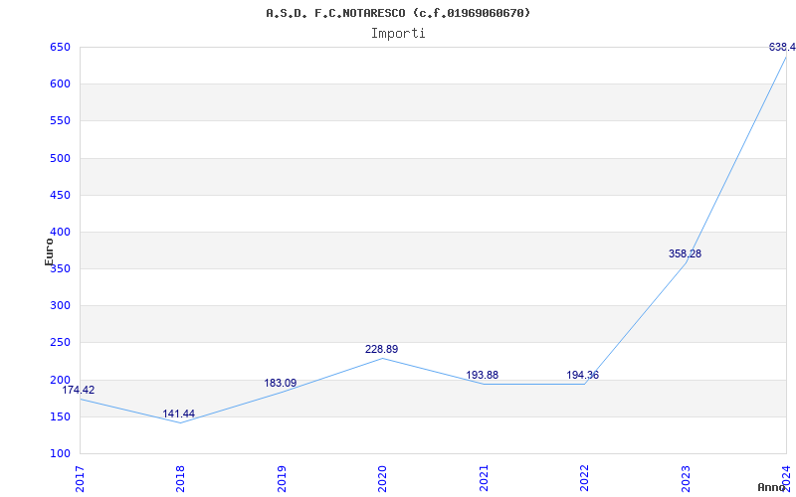The height and width of the screenshot is (497, 796).
Task: Click the Importi subtitle
Action: tap(398, 34)
